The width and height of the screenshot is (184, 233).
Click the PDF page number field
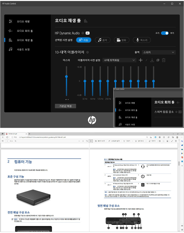click(7, 141)
